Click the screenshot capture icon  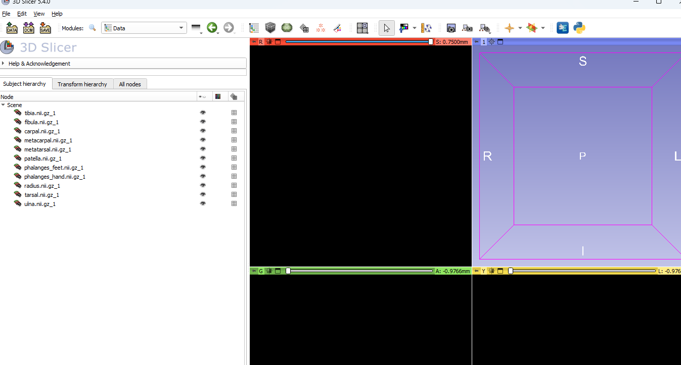pyautogui.click(x=450, y=28)
